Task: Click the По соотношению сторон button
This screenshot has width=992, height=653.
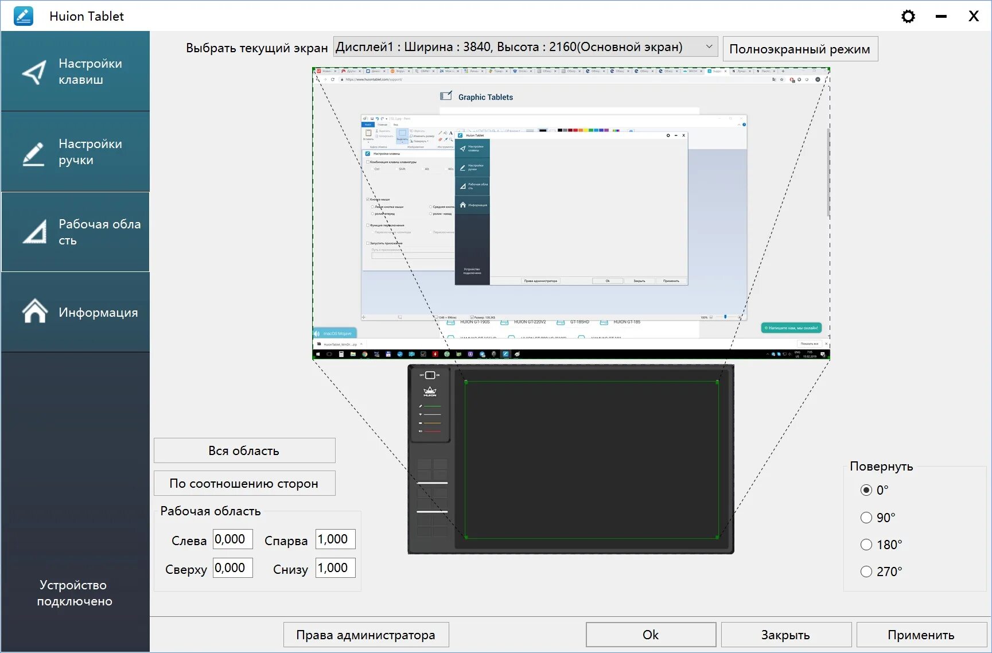Action: click(x=244, y=483)
